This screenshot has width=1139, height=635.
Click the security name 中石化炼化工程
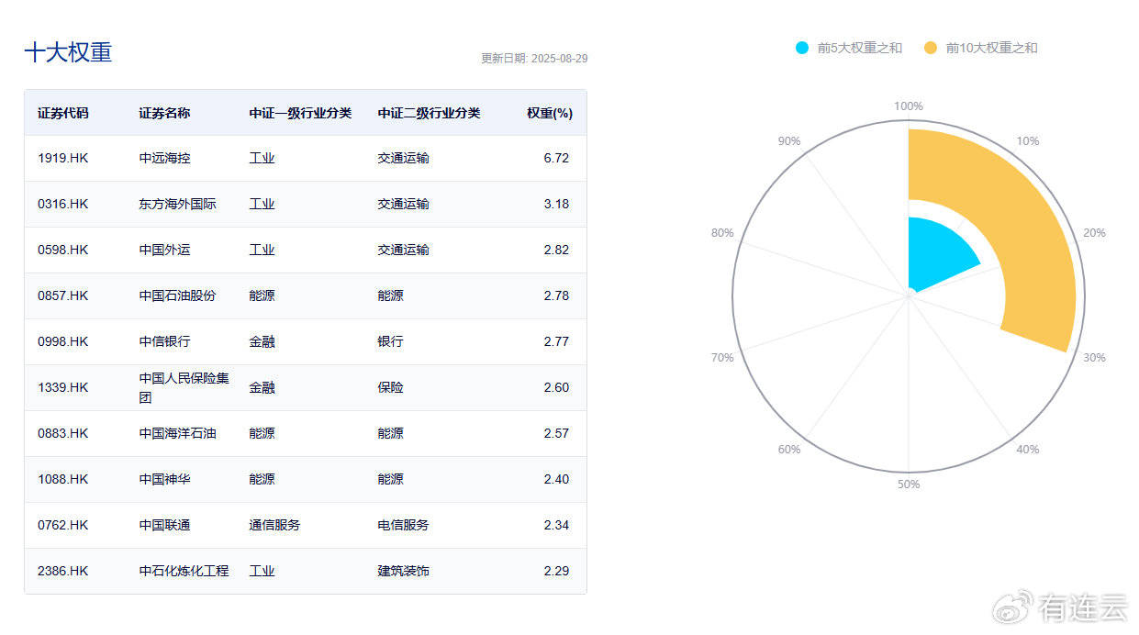[184, 571]
